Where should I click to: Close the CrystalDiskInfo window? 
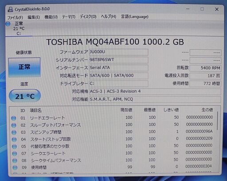coord(217,9)
